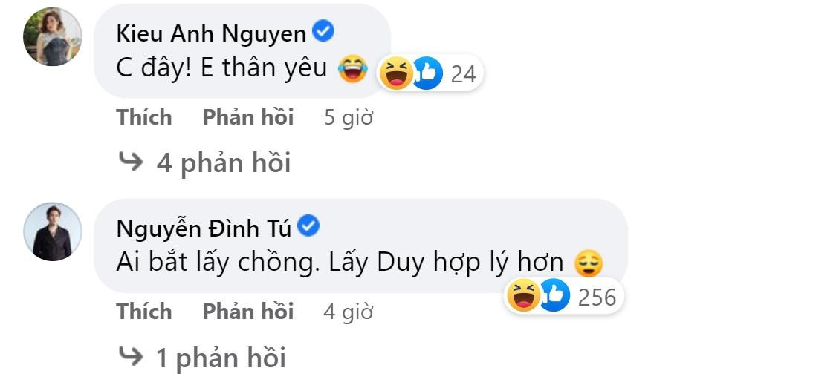Image resolution: width=813 pixels, height=388 pixels.
Task: Expand the 4 phản hồi replies thread
Action: click(x=204, y=163)
